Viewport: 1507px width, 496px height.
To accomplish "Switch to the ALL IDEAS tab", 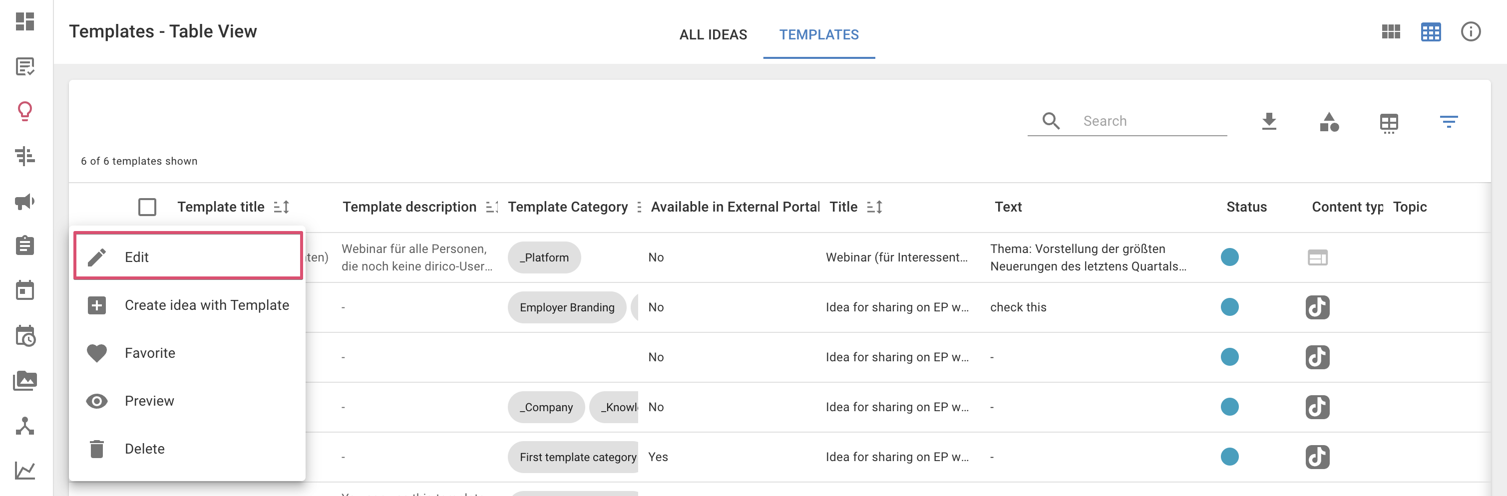I will (x=713, y=34).
